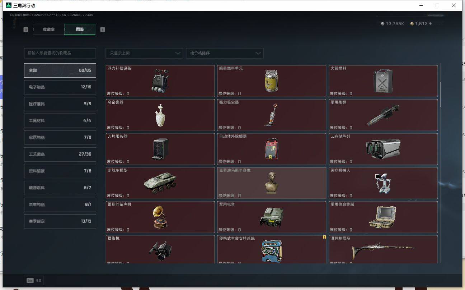The height and width of the screenshot is (290, 465).
Task: Select the 步战车模型 vehicle model
Action: pos(160,183)
